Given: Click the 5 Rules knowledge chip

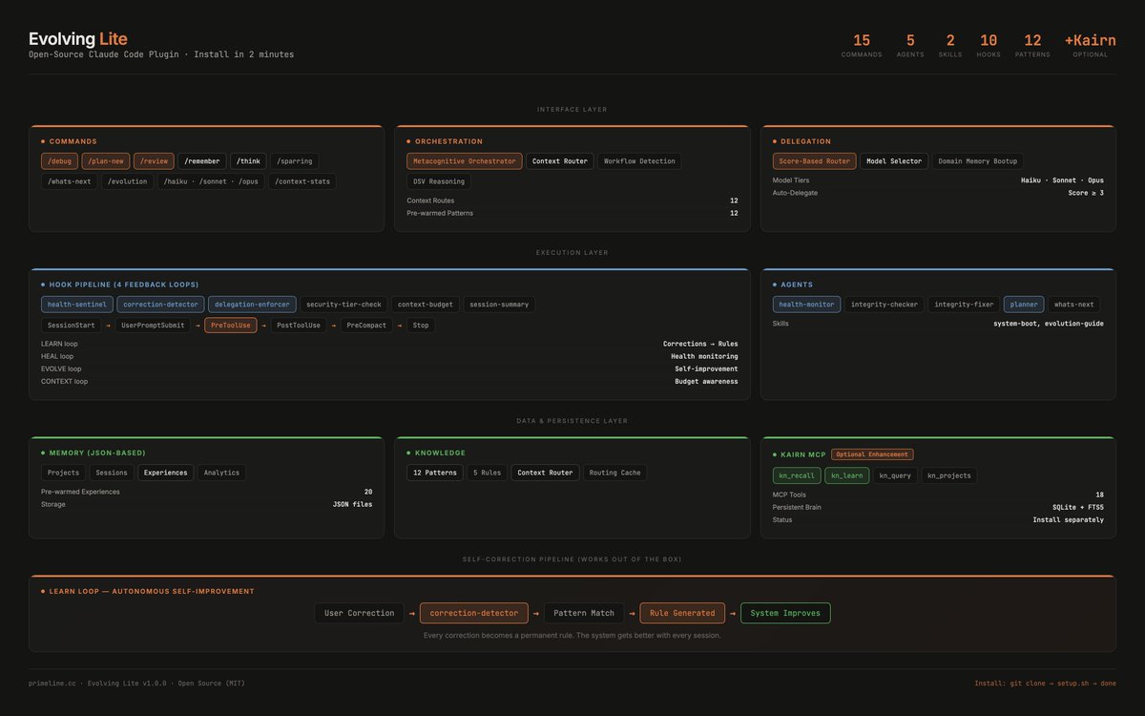Looking at the screenshot, I should (488, 473).
